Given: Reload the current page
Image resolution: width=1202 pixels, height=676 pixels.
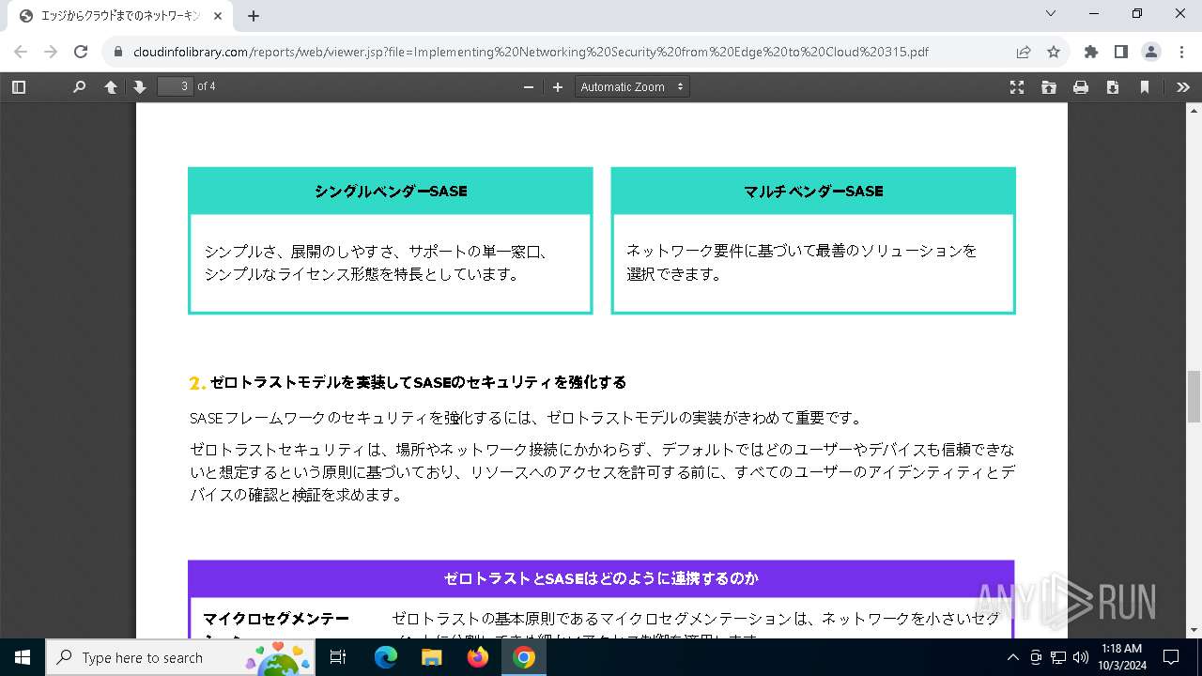Looking at the screenshot, I should pos(81,52).
